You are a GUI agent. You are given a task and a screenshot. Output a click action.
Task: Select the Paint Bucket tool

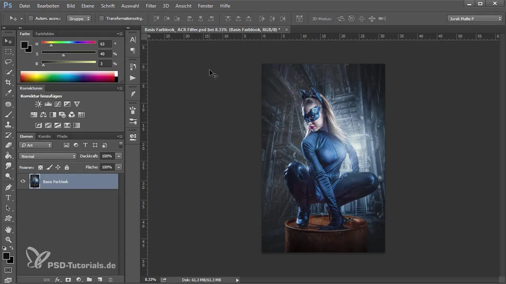coord(8,155)
